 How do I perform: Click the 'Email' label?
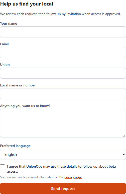coord(5,44)
